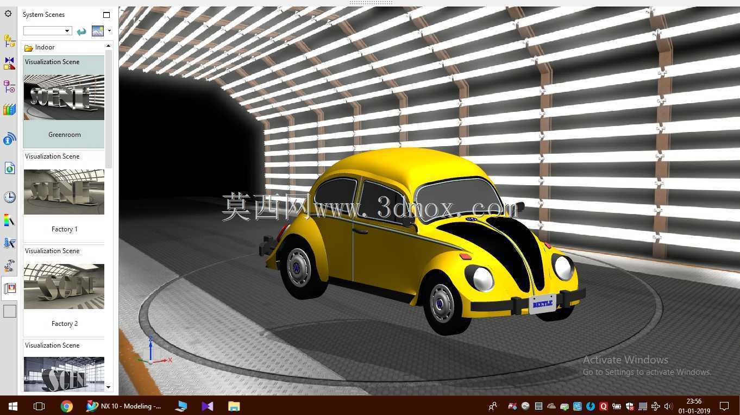Click the volume speaker tray icon
The image size is (740, 415).
pyautogui.click(x=668, y=406)
